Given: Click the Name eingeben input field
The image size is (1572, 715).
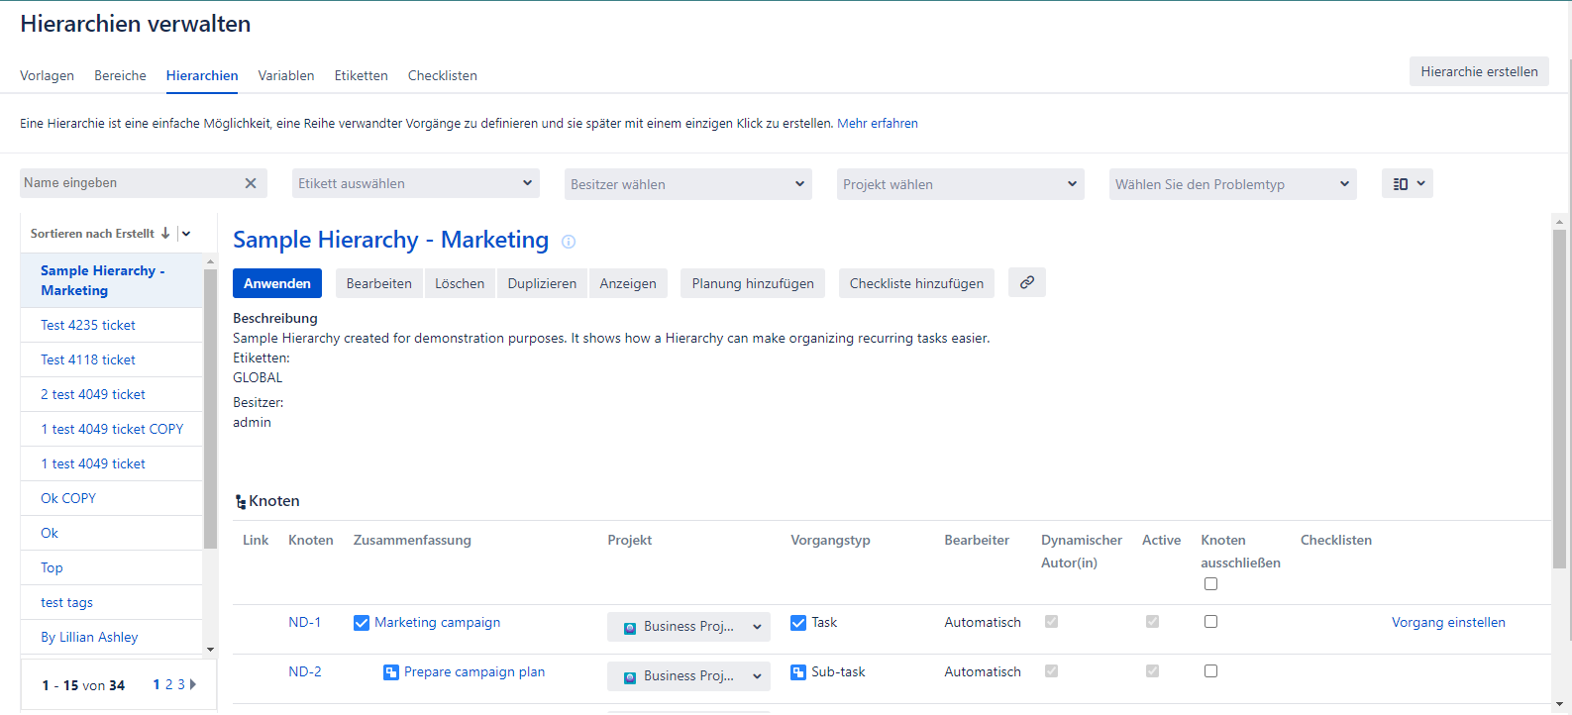Looking at the screenshot, I should click(x=129, y=183).
